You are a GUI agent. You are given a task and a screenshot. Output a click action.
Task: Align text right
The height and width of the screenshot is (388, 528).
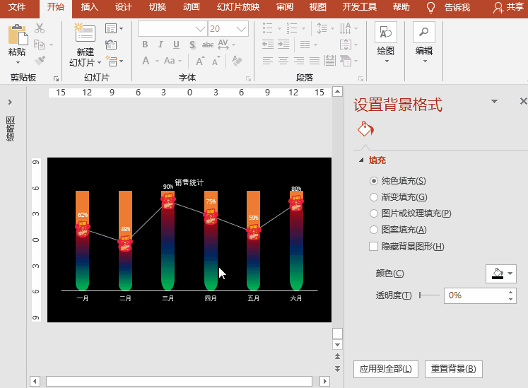299,61
